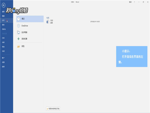The height and width of the screenshot is (113, 150).
Task: Click the 浏览 folder icon
Action: [x=18, y=46]
